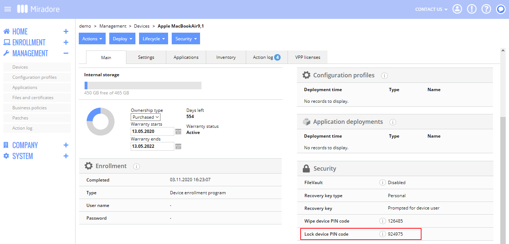The width and height of the screenshot is (509, 244).
Task: Click the demo breadcrumb link
Action: click(85, 26)
